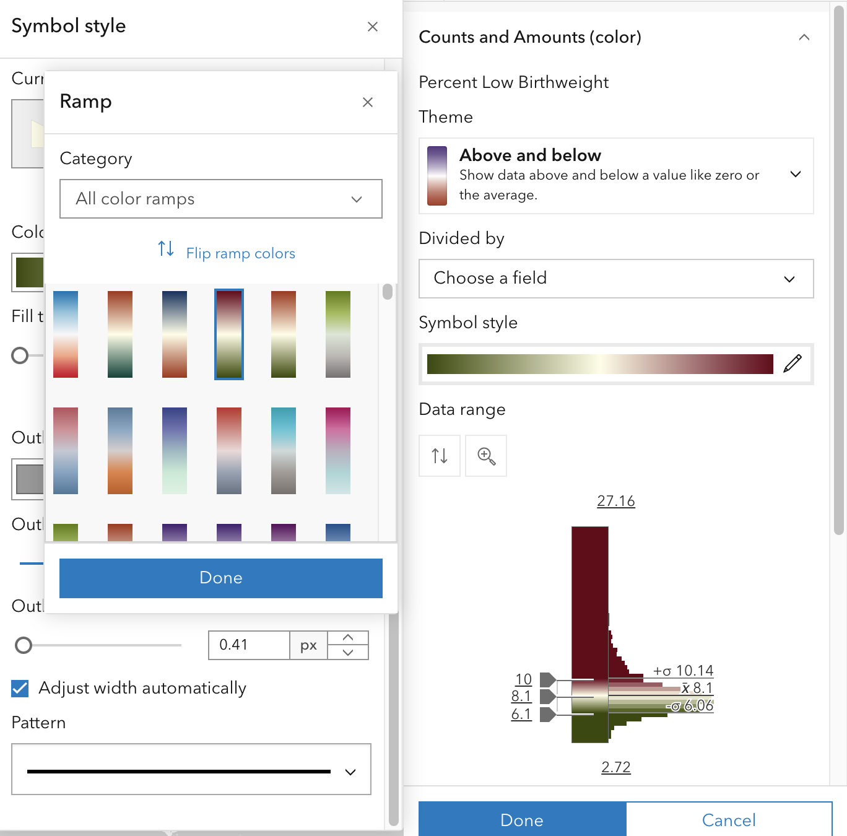Collapse the Counts and Amounts (color) section

[x=804, y=37]
